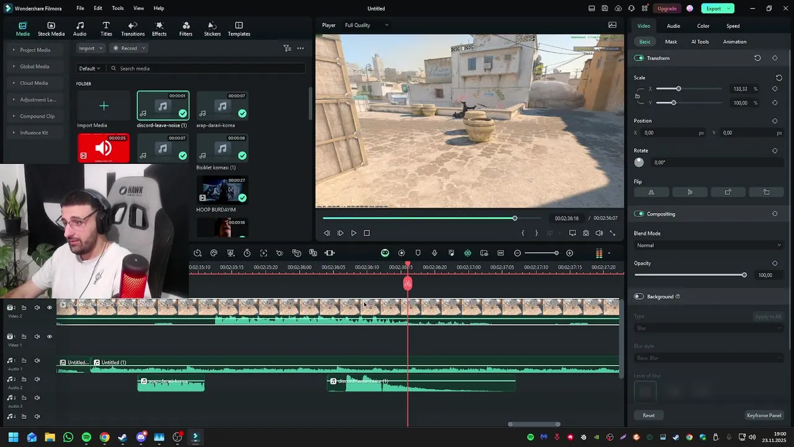Expand the Global Media tree item
794x447 pixels.
pos(14,66)
